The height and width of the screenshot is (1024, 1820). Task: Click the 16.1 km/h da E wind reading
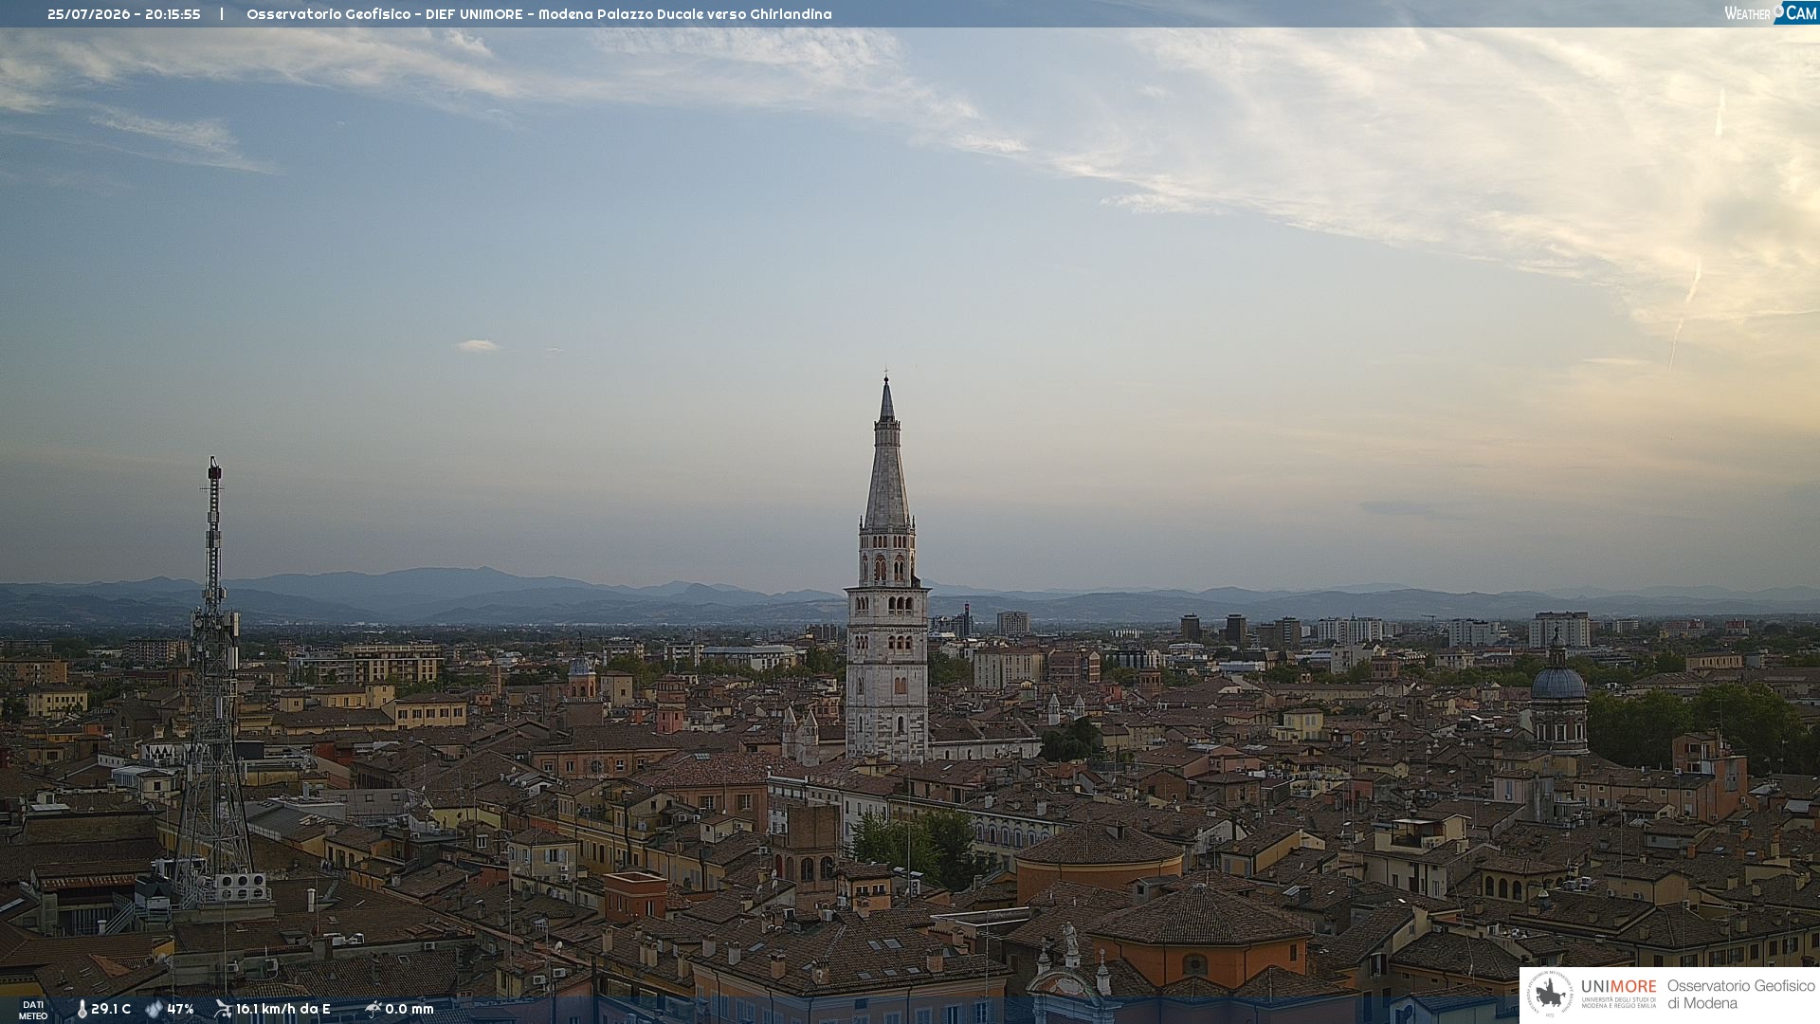[282, 1010]
